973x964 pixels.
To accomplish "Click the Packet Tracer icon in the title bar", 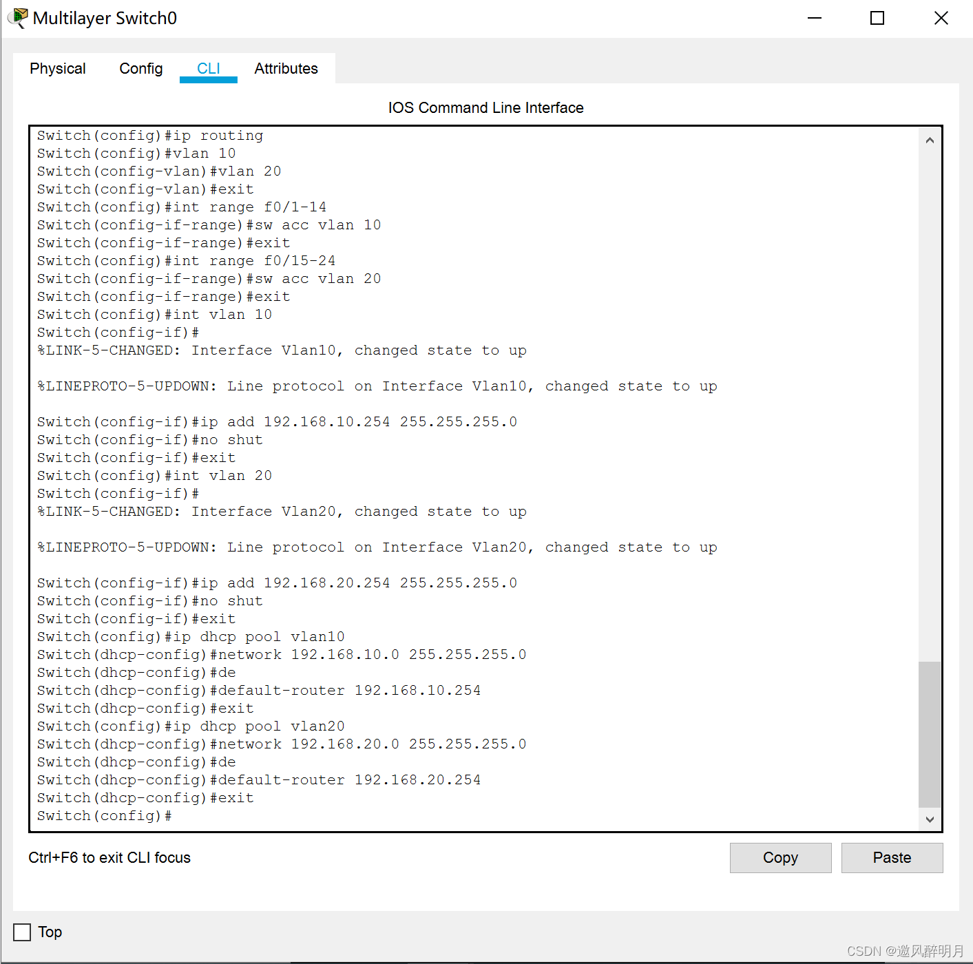I will pos(18,18).
